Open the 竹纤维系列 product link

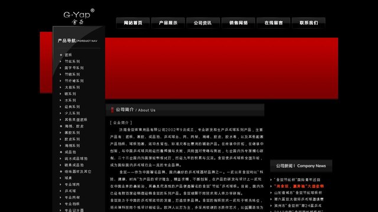coord(74,81)
